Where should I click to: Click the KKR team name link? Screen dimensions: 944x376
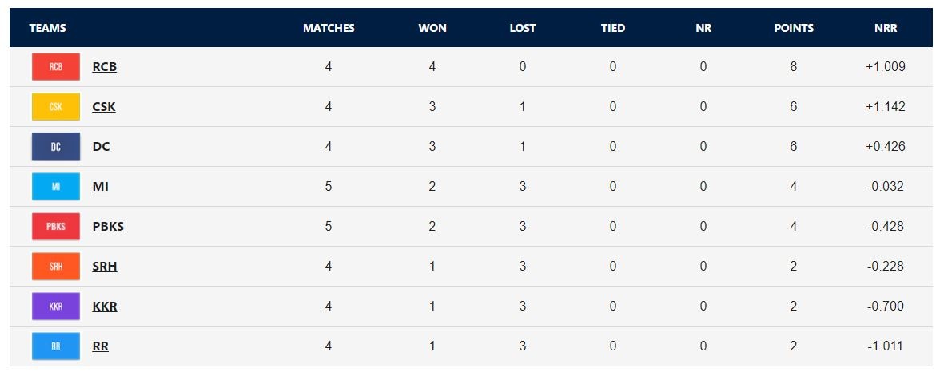105,307
